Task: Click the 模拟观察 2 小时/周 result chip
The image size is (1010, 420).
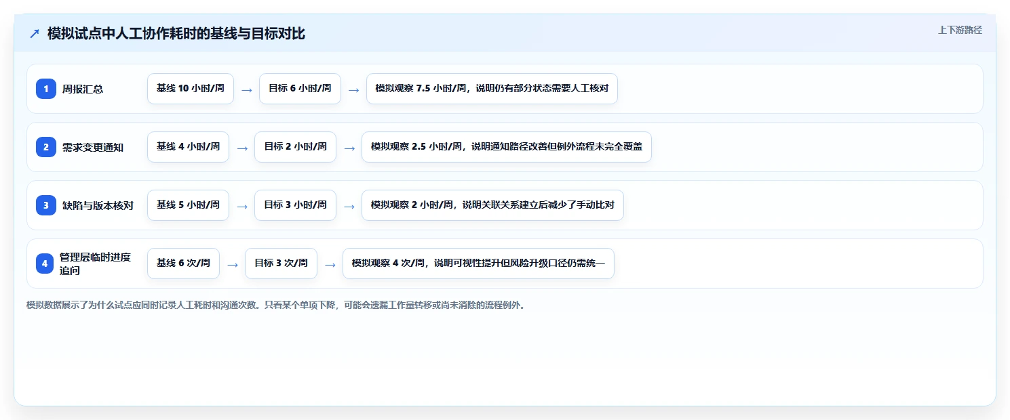Action: tap(492, 205)
